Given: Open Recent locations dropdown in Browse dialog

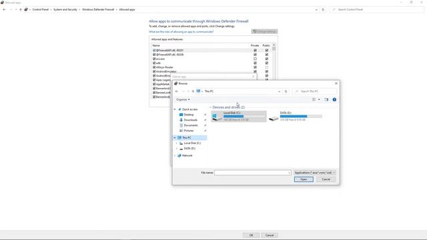Looking at the screenshot, I should 188,91.
